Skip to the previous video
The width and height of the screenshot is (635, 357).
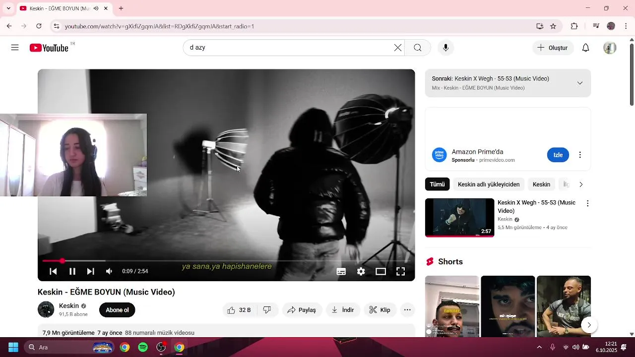53,271
